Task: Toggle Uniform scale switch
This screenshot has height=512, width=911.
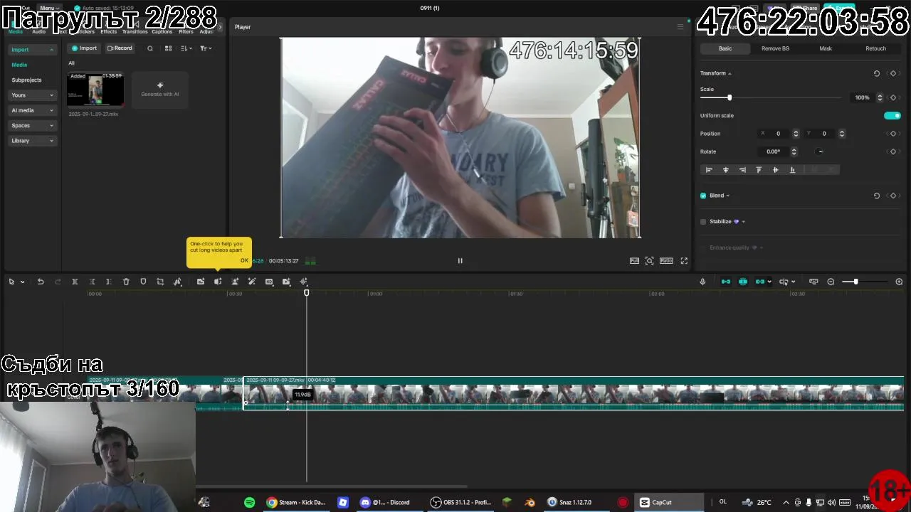Action: (x=892, y=116)
